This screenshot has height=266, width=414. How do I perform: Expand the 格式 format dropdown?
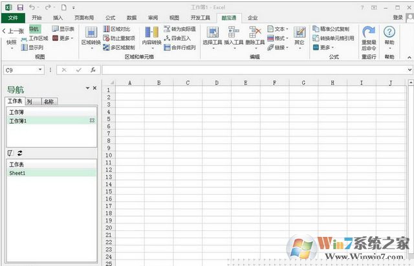pyautogui.click(x=278, y=38)
